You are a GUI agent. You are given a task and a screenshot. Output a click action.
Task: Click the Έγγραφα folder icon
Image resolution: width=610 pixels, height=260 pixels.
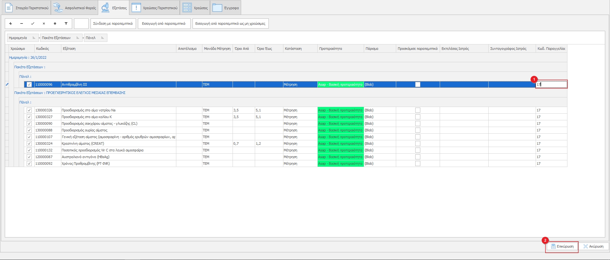click(x=217, y=8)
